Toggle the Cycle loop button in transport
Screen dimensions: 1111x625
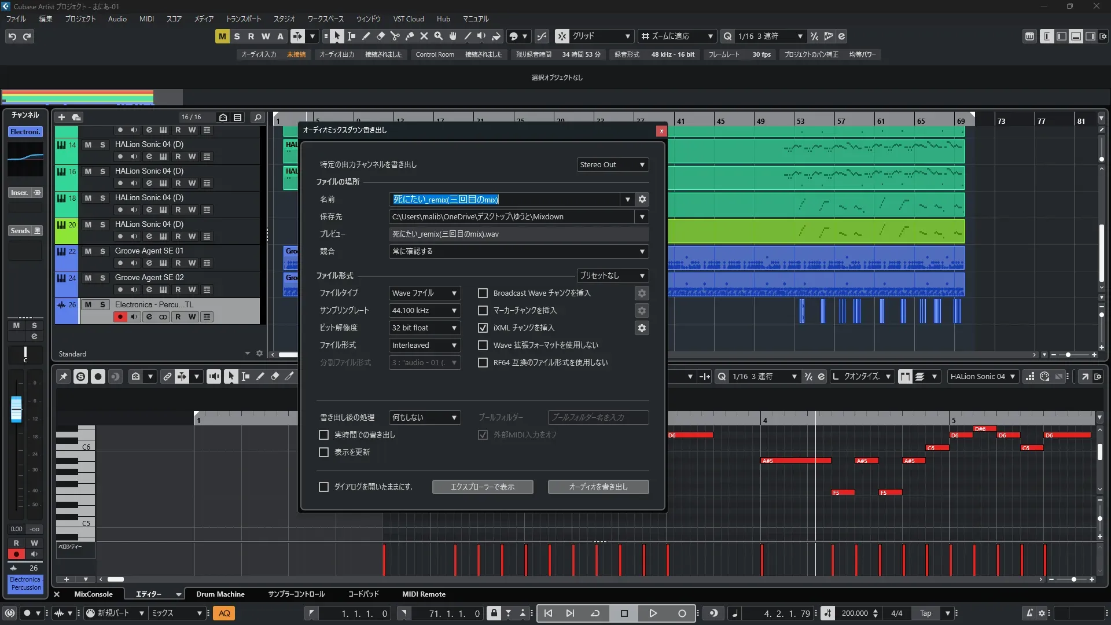tap(595, 613)
